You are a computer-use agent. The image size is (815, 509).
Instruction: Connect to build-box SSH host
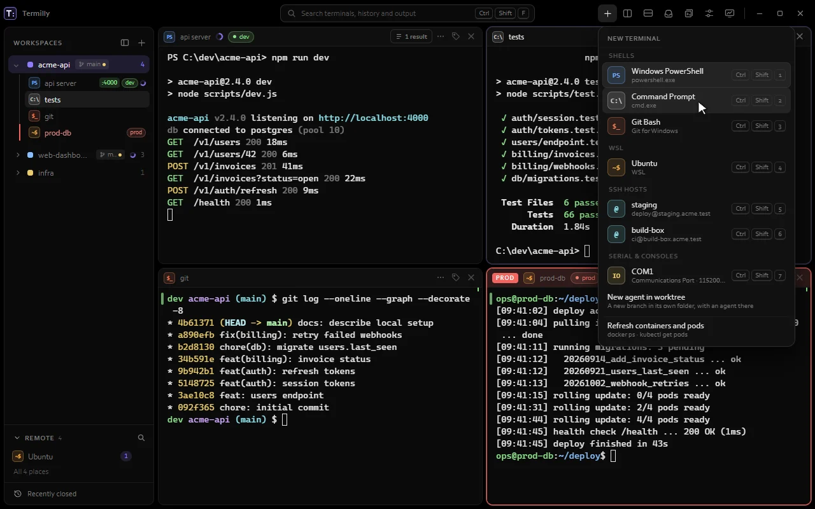pyautogui.click(x=697, y=234)
